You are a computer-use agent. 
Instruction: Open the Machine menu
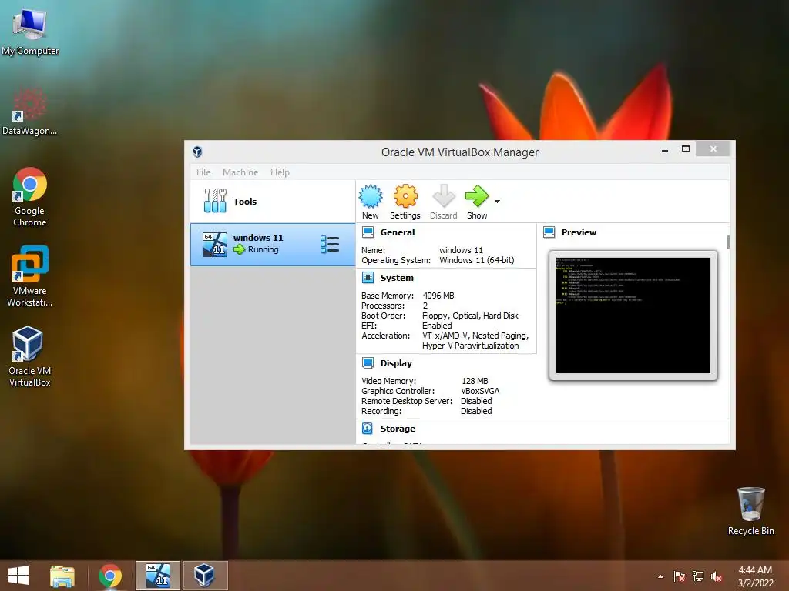(x=240, y=172)
